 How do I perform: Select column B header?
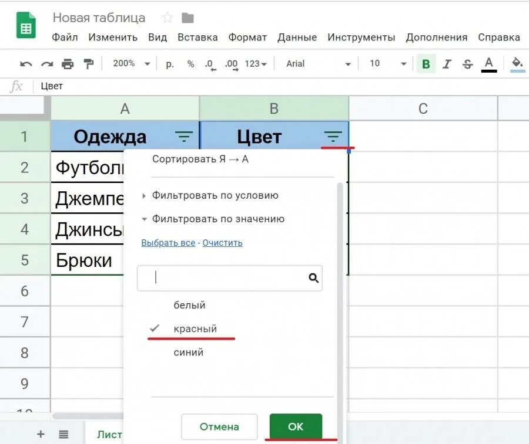274,109
